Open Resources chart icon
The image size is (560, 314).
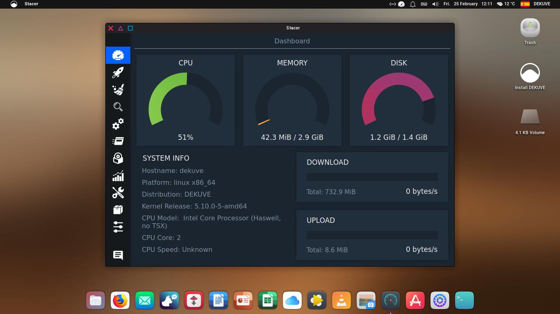tap(118, 176)
